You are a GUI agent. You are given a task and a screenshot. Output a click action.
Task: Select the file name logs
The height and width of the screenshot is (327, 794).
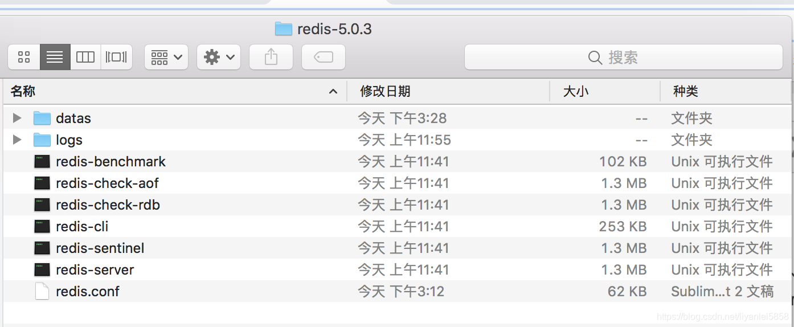69,140
